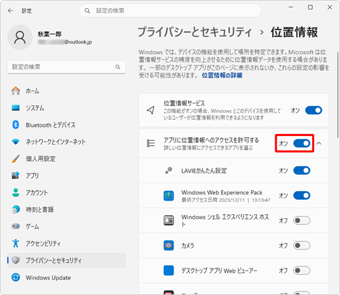Click the sidebar 設定の検索 input box
Screen dimensions: 340x295
67,67
